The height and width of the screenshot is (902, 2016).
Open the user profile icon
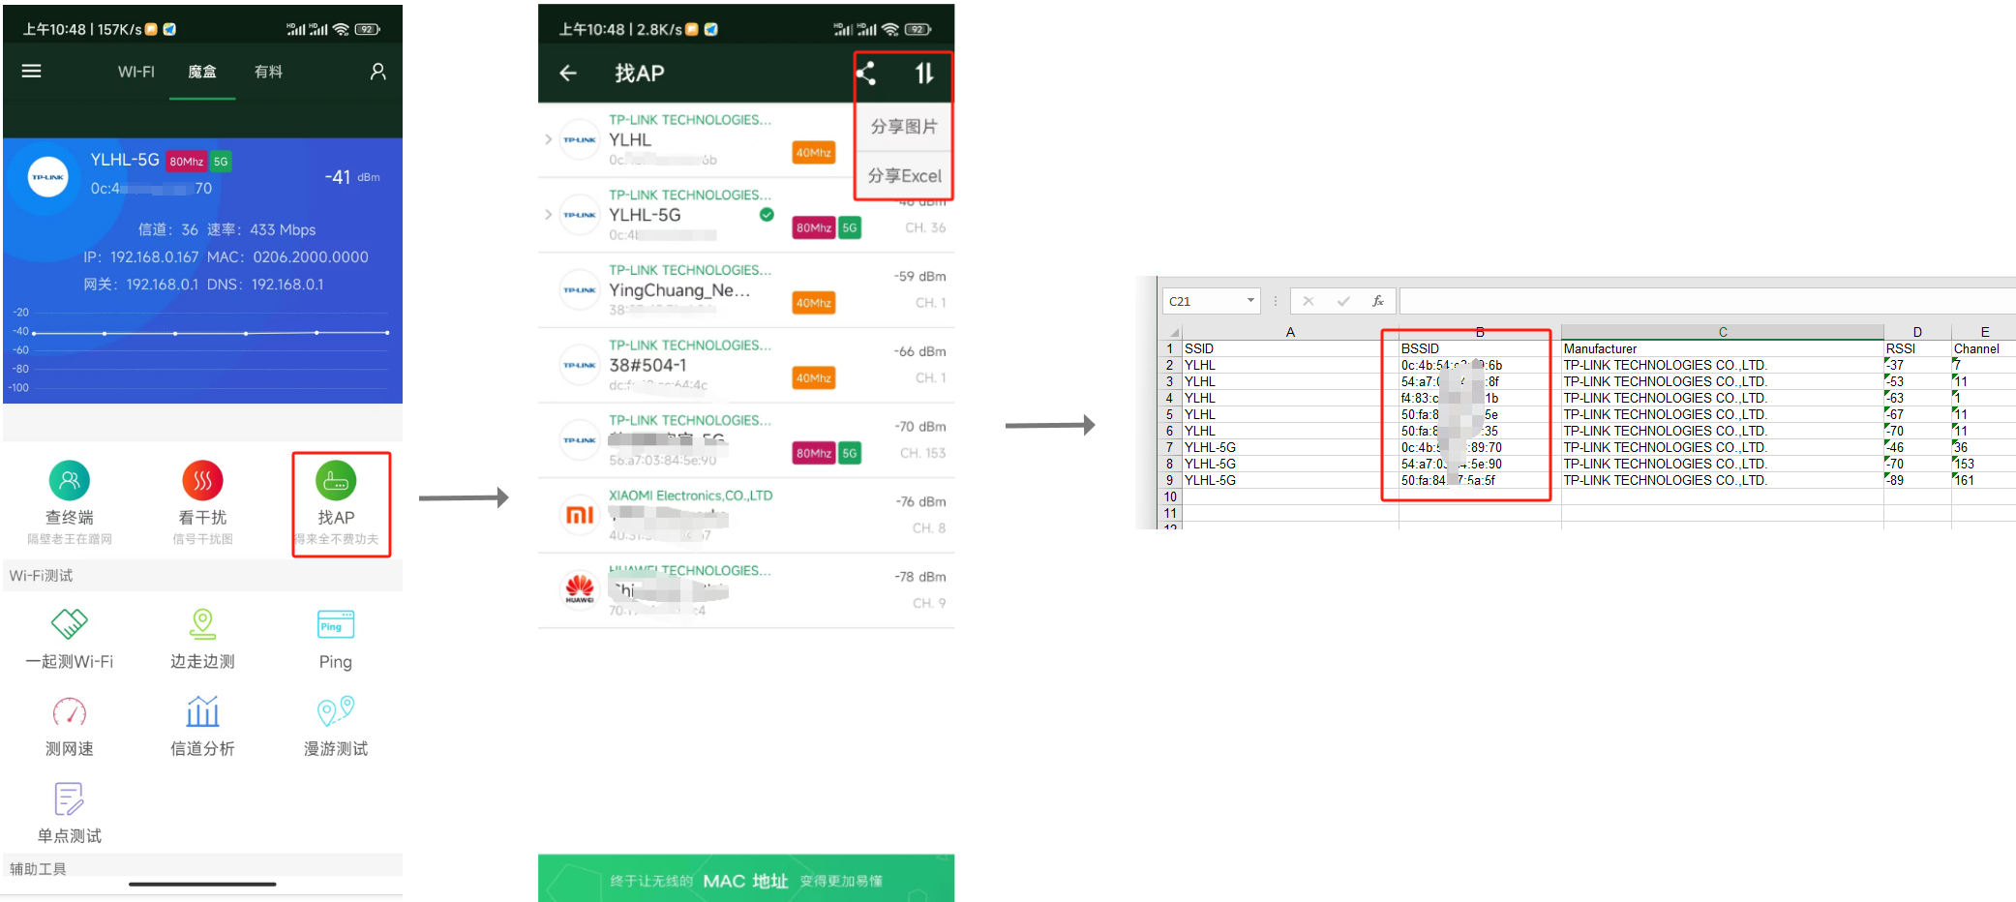(378, 72)
